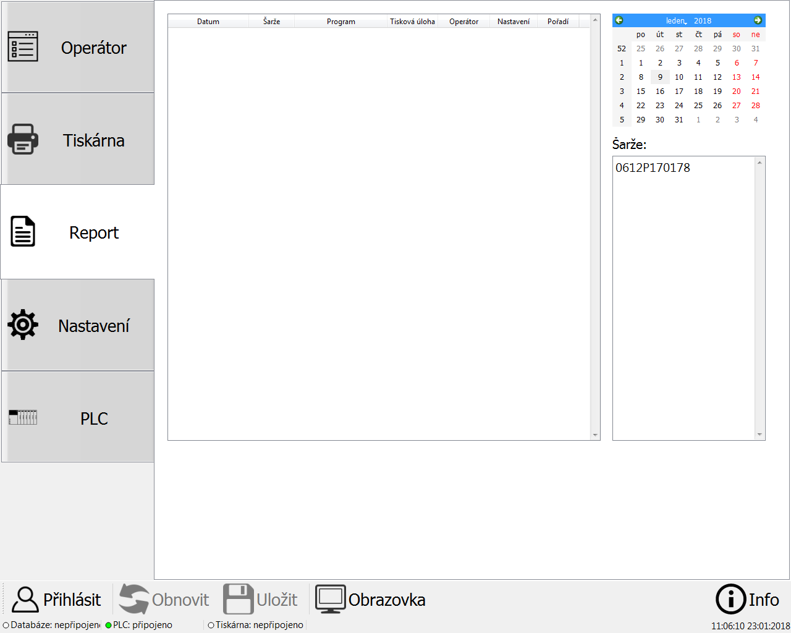Select the Report document icon
Viewport: 791px width, 633px height.
[x=23, y=232]
